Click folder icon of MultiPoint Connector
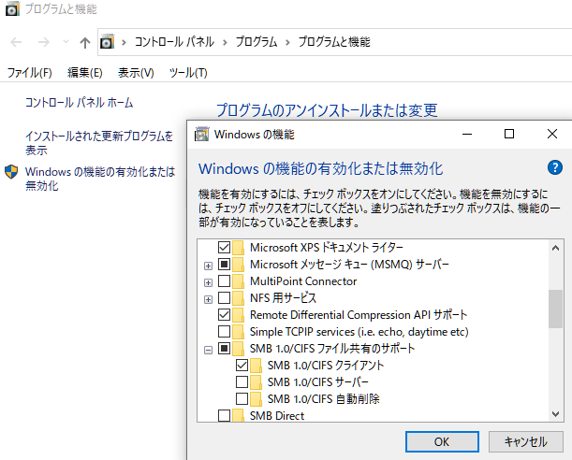572x460 pixels. click(x=238, y=281)
